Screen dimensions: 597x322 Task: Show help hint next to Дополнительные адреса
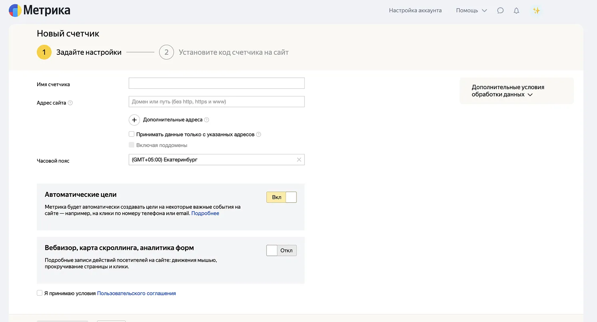pos(207,120)
